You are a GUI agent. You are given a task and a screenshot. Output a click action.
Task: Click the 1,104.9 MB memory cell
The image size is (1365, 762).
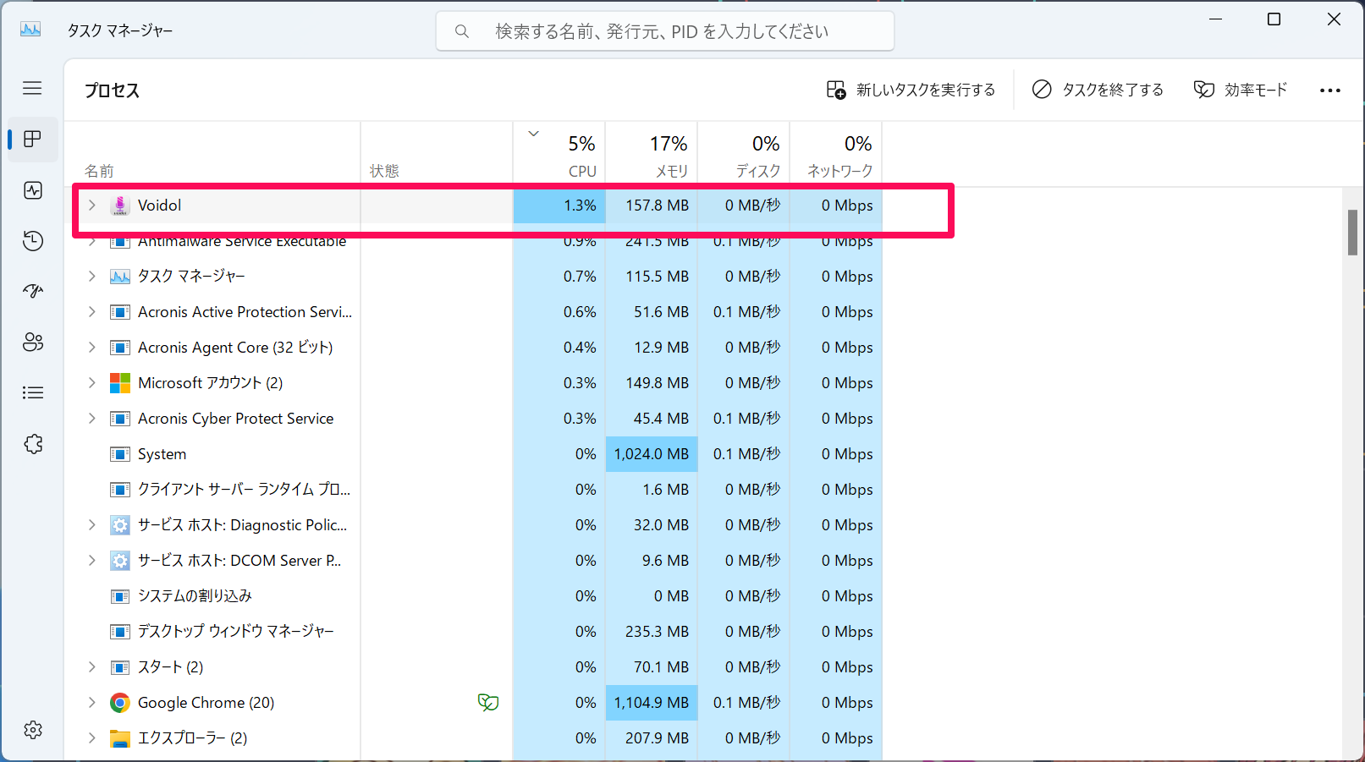click(x=652, y=703)
